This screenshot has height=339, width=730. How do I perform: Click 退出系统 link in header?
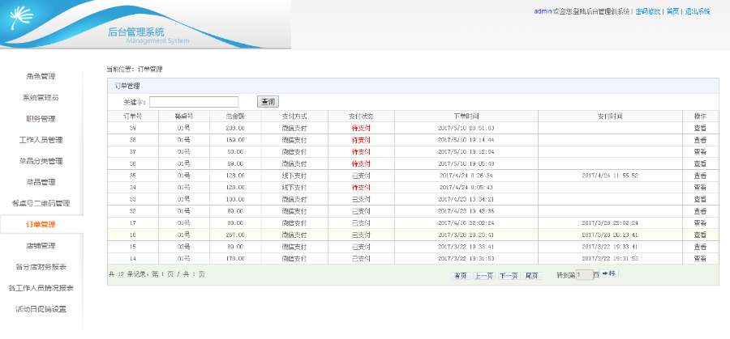[698, 11]
